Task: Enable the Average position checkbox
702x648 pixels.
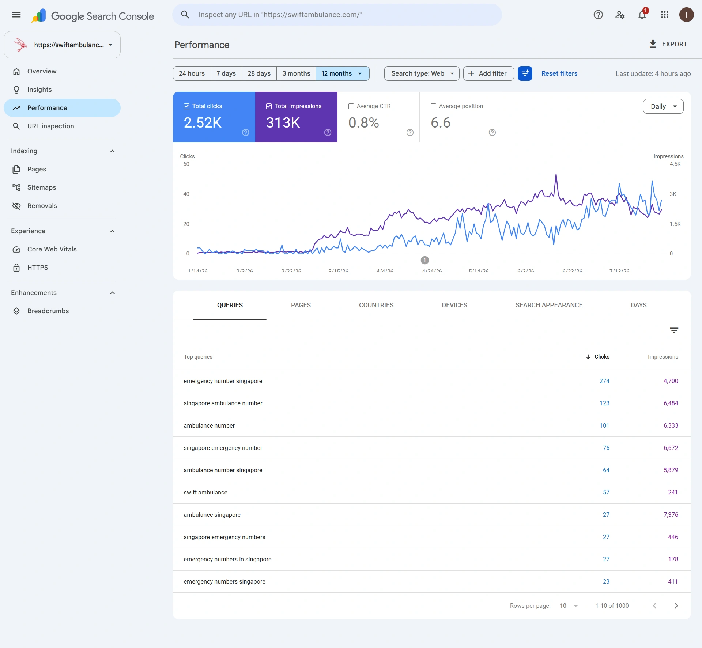Action: (434, 106)
